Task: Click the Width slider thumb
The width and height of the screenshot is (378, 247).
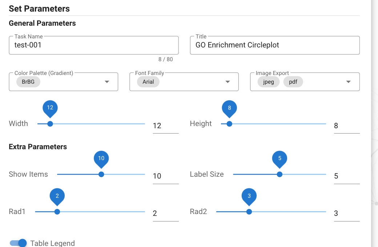Action: 50,124
